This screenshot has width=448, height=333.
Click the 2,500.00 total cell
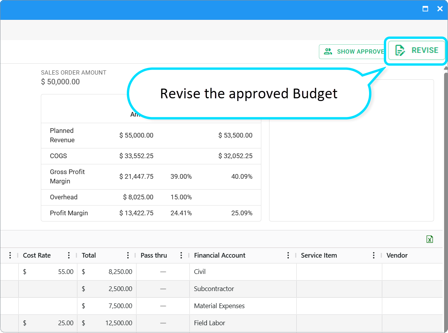(x=107, y=289)
